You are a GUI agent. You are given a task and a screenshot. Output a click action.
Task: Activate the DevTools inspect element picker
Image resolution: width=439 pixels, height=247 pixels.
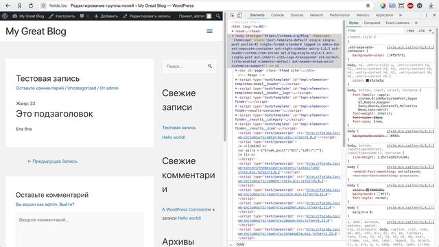coord(232,15)
